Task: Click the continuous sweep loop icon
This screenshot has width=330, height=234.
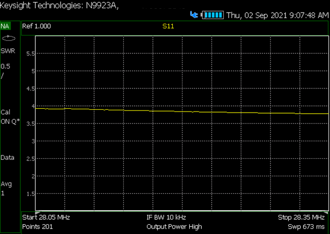Action: [9, 38]
